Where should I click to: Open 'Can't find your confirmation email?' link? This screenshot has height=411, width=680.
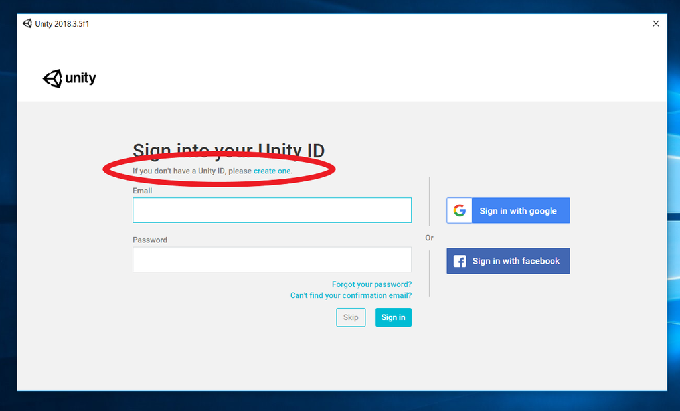pos(351,295)
